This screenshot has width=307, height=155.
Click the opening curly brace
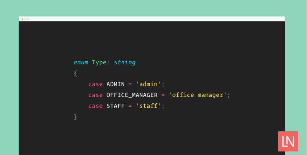[76, 73]
